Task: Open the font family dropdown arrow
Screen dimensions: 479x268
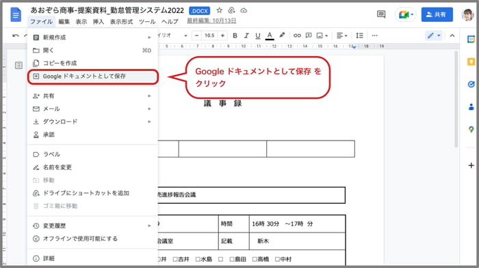Action: click(185, 35)
